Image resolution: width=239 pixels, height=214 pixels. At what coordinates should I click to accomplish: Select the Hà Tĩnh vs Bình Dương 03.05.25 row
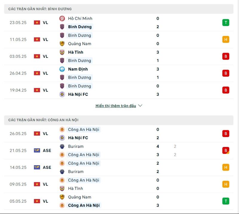119,56
